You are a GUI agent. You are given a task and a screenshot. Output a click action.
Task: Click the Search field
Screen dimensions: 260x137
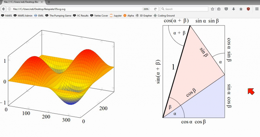184,9
